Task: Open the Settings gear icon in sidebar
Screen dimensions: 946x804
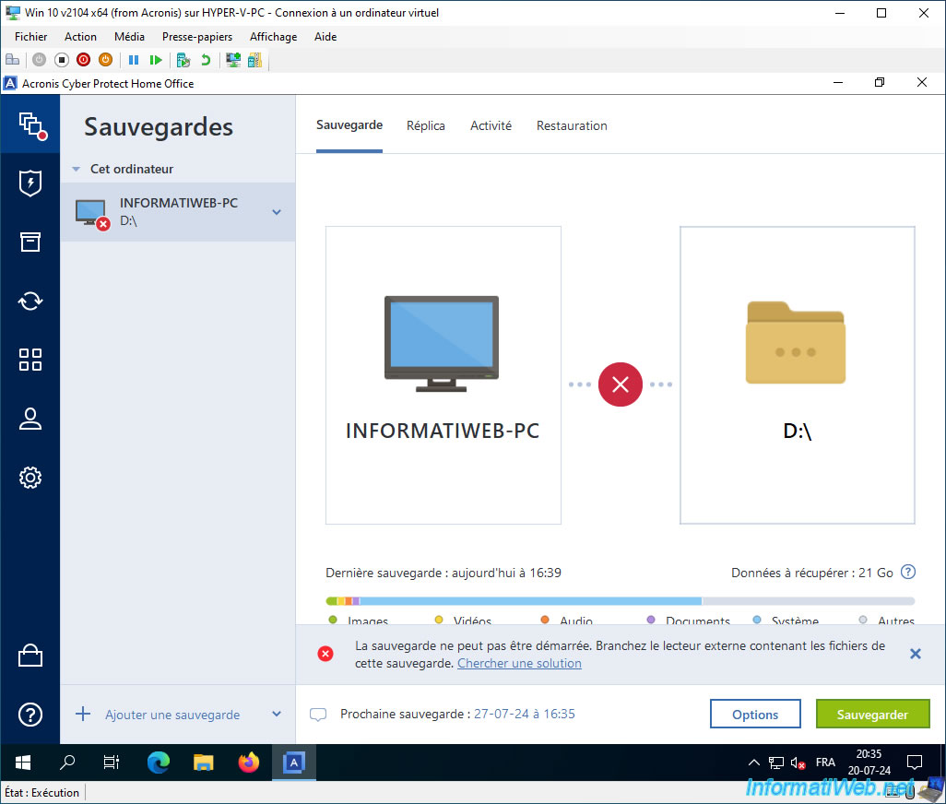Action: [30, 478]
